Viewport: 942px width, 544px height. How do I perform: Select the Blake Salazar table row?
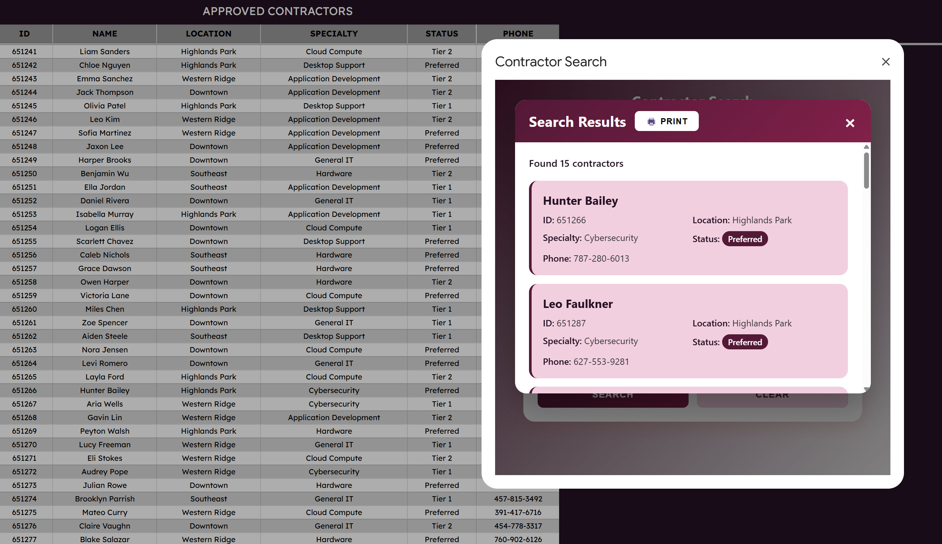[x=279, y=539]
